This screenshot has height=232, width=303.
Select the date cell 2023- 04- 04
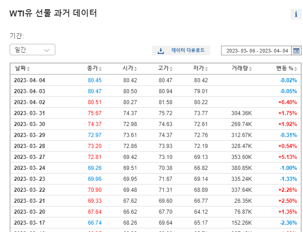[x=30, y=80]
